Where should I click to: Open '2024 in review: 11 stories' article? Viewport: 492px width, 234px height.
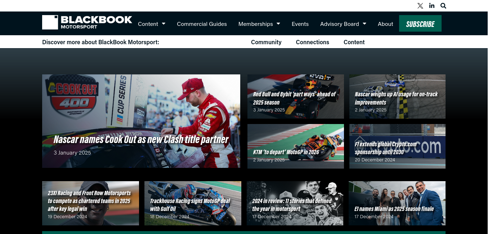[292, 205]
